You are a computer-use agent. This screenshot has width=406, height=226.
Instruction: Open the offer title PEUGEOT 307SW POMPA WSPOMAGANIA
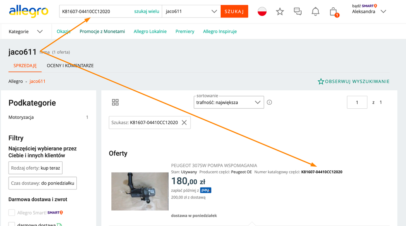[214, 166]
